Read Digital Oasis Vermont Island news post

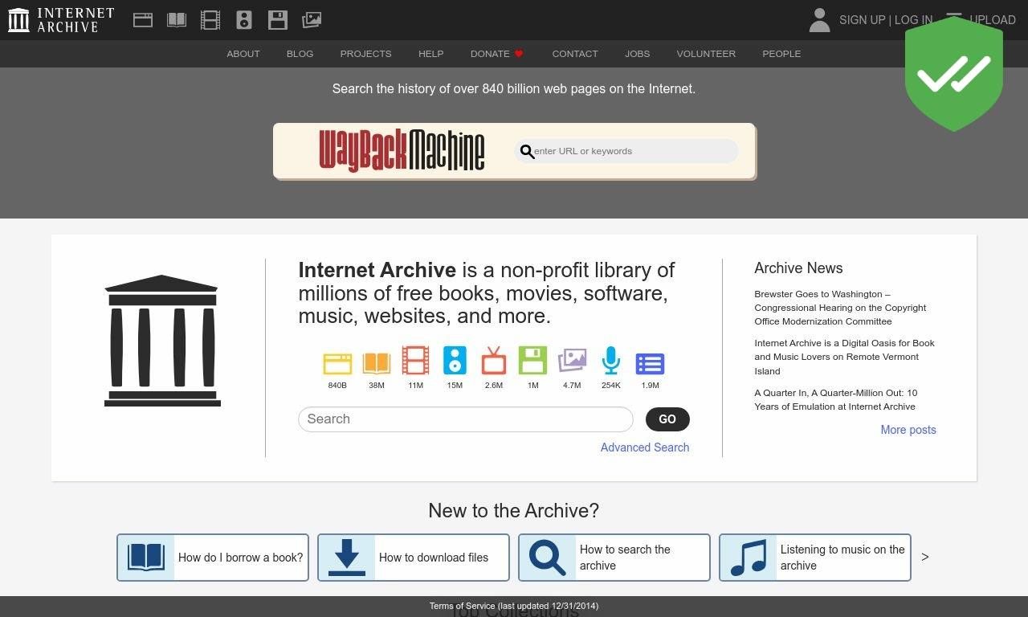click(844, 357)
